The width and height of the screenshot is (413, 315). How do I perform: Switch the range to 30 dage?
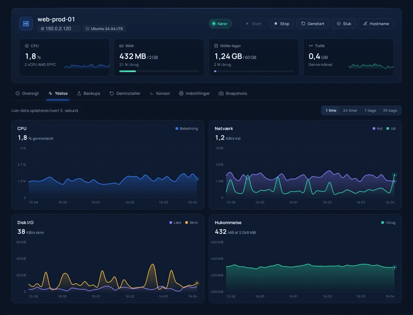pos(390,110)
